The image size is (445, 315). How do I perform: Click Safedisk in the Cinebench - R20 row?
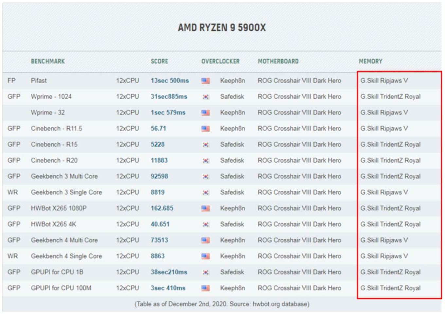232,160
